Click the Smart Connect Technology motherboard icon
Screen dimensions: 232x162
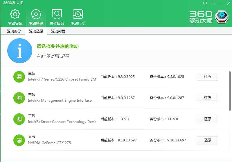tap(19, 119)
